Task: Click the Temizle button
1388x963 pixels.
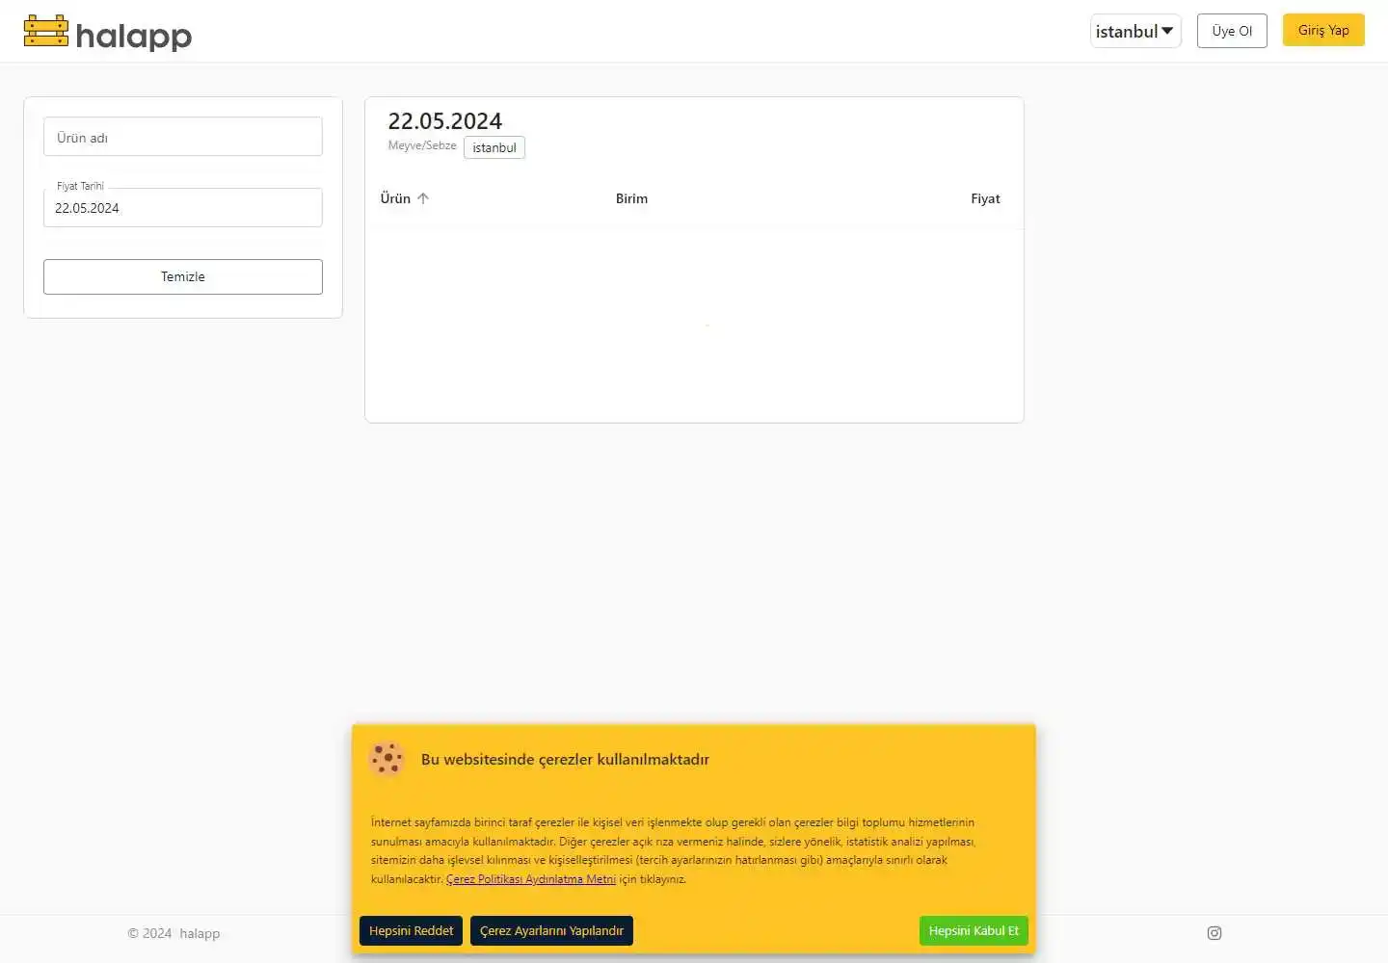Action: pyautogui.click(x=183, y=276)
